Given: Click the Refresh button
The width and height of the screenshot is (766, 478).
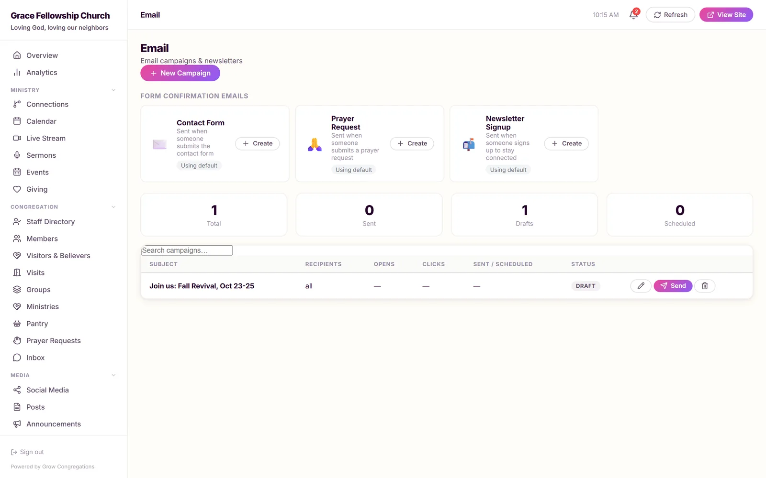Looking at the screenshot, I should coord(670,15).
